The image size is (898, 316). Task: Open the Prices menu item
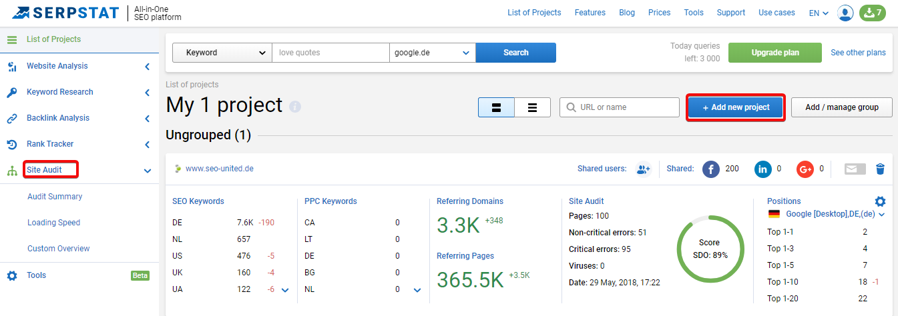pyautogui.click(x=659, y=13)
